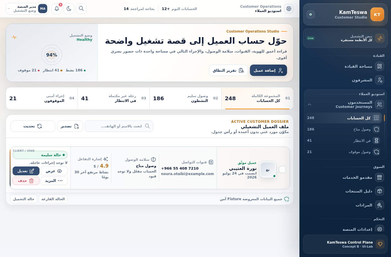Open دليل المنتجات box icon item

click(345, 191)
